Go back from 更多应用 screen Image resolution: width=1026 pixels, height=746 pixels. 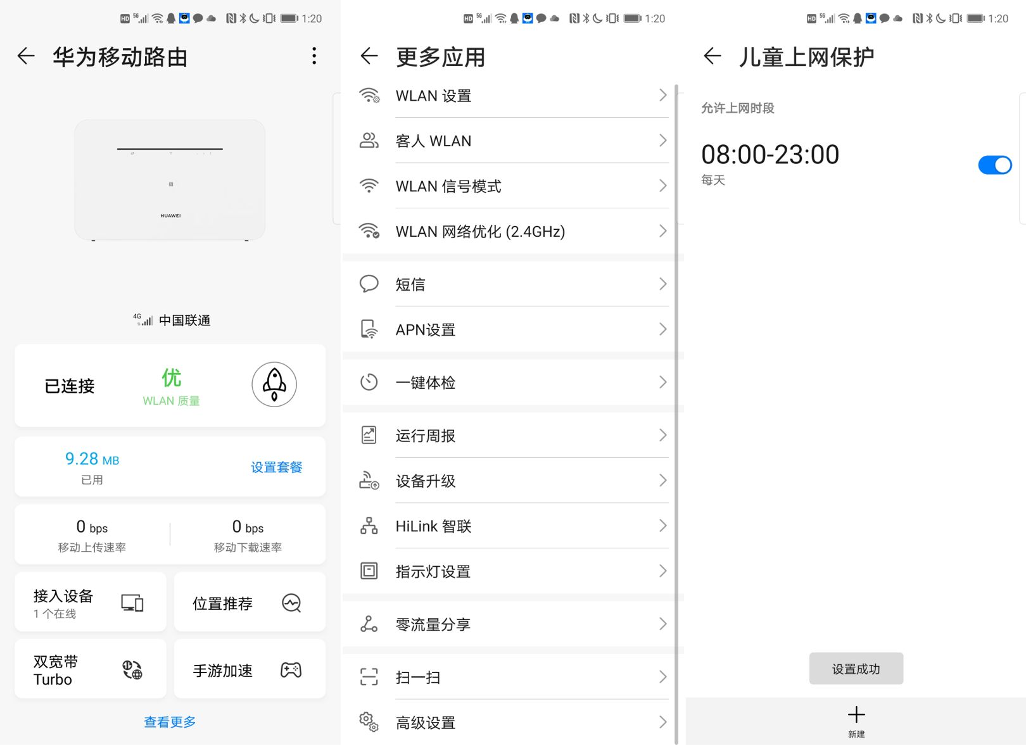tap(369, 56)
